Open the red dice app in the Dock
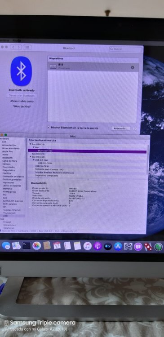This screenshot has height=337, width=164. point(148,247)
